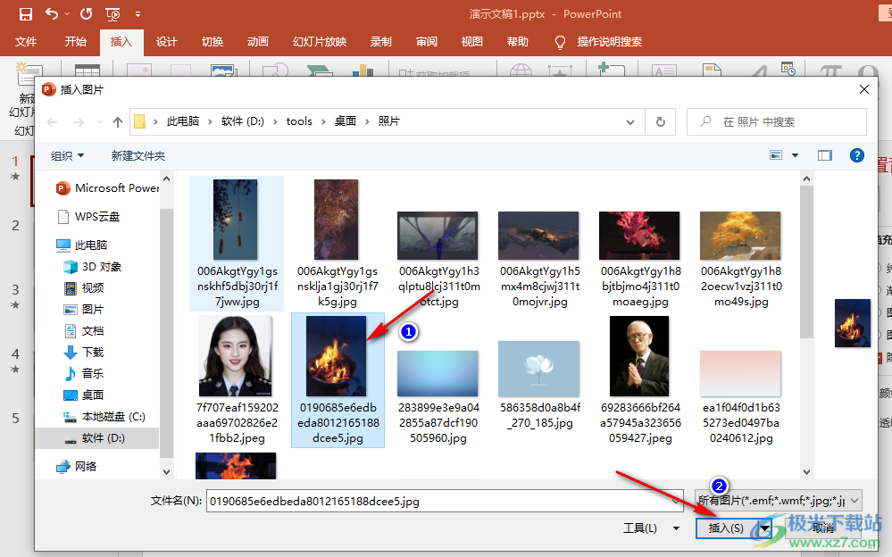This screenshot has width=892, height=557.
Task: Toggle the preview pane icon
Action: click(x=825, y=155)
